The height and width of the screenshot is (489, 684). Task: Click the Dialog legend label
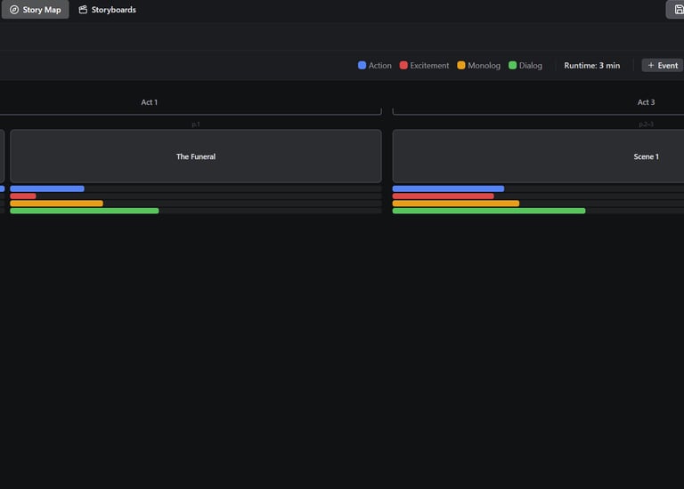point(531,65)
